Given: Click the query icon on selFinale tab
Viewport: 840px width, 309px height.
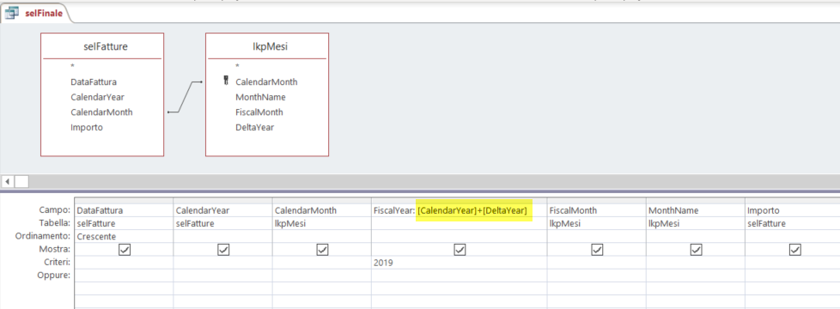Looking at the screenshot, I should (12, 13).
